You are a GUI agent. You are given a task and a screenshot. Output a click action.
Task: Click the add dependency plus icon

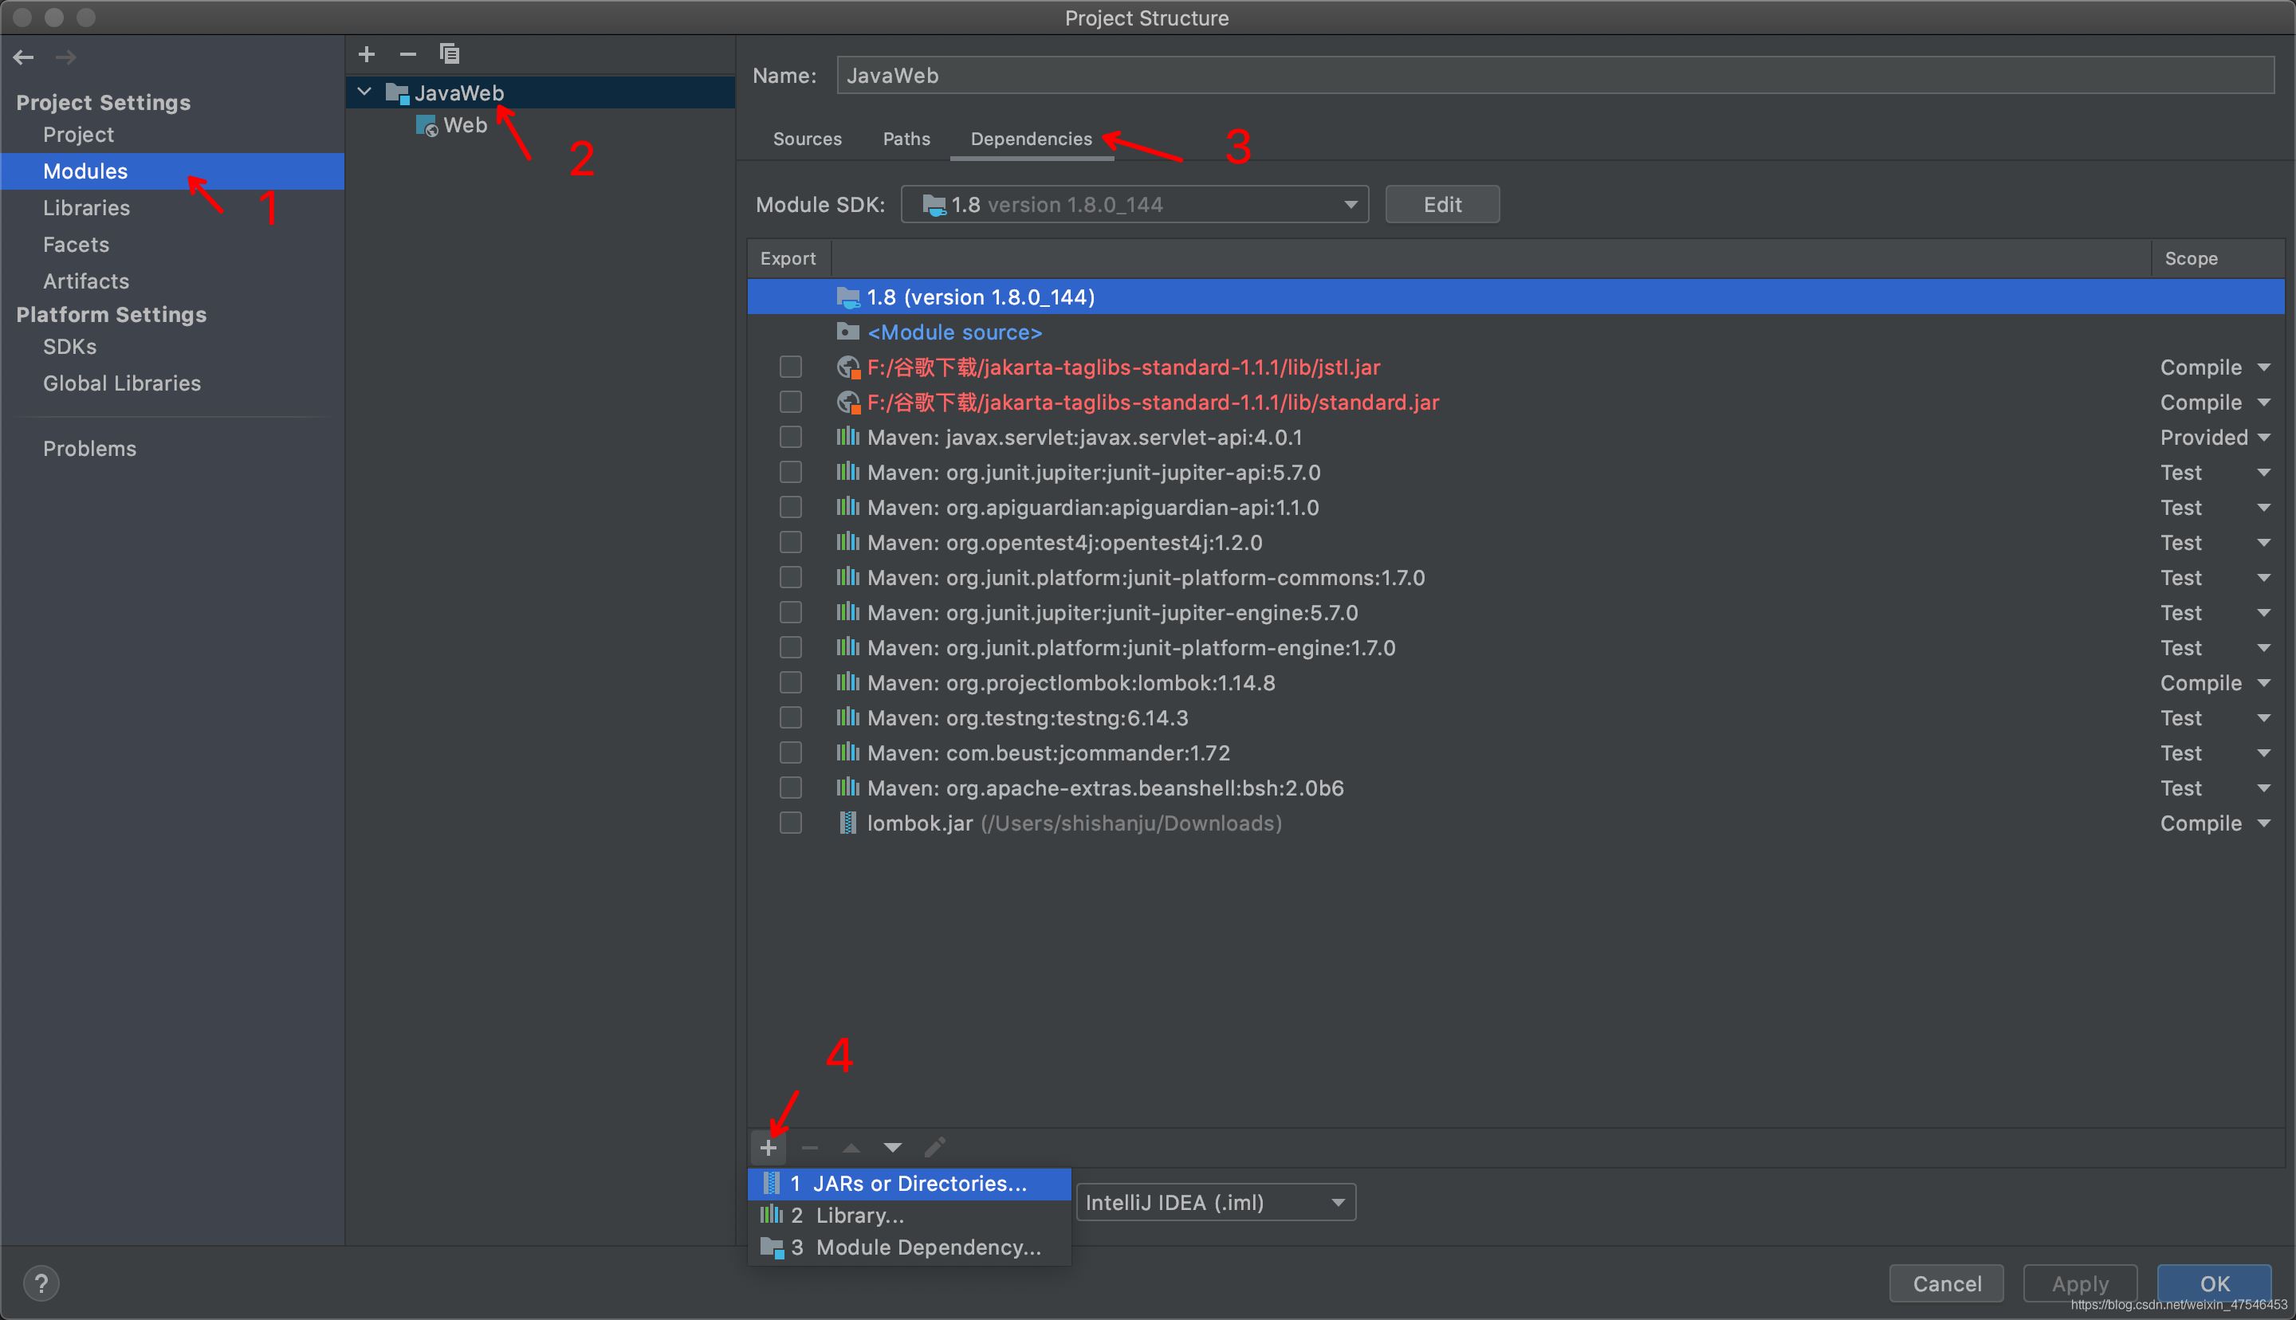coord(768,1146)
